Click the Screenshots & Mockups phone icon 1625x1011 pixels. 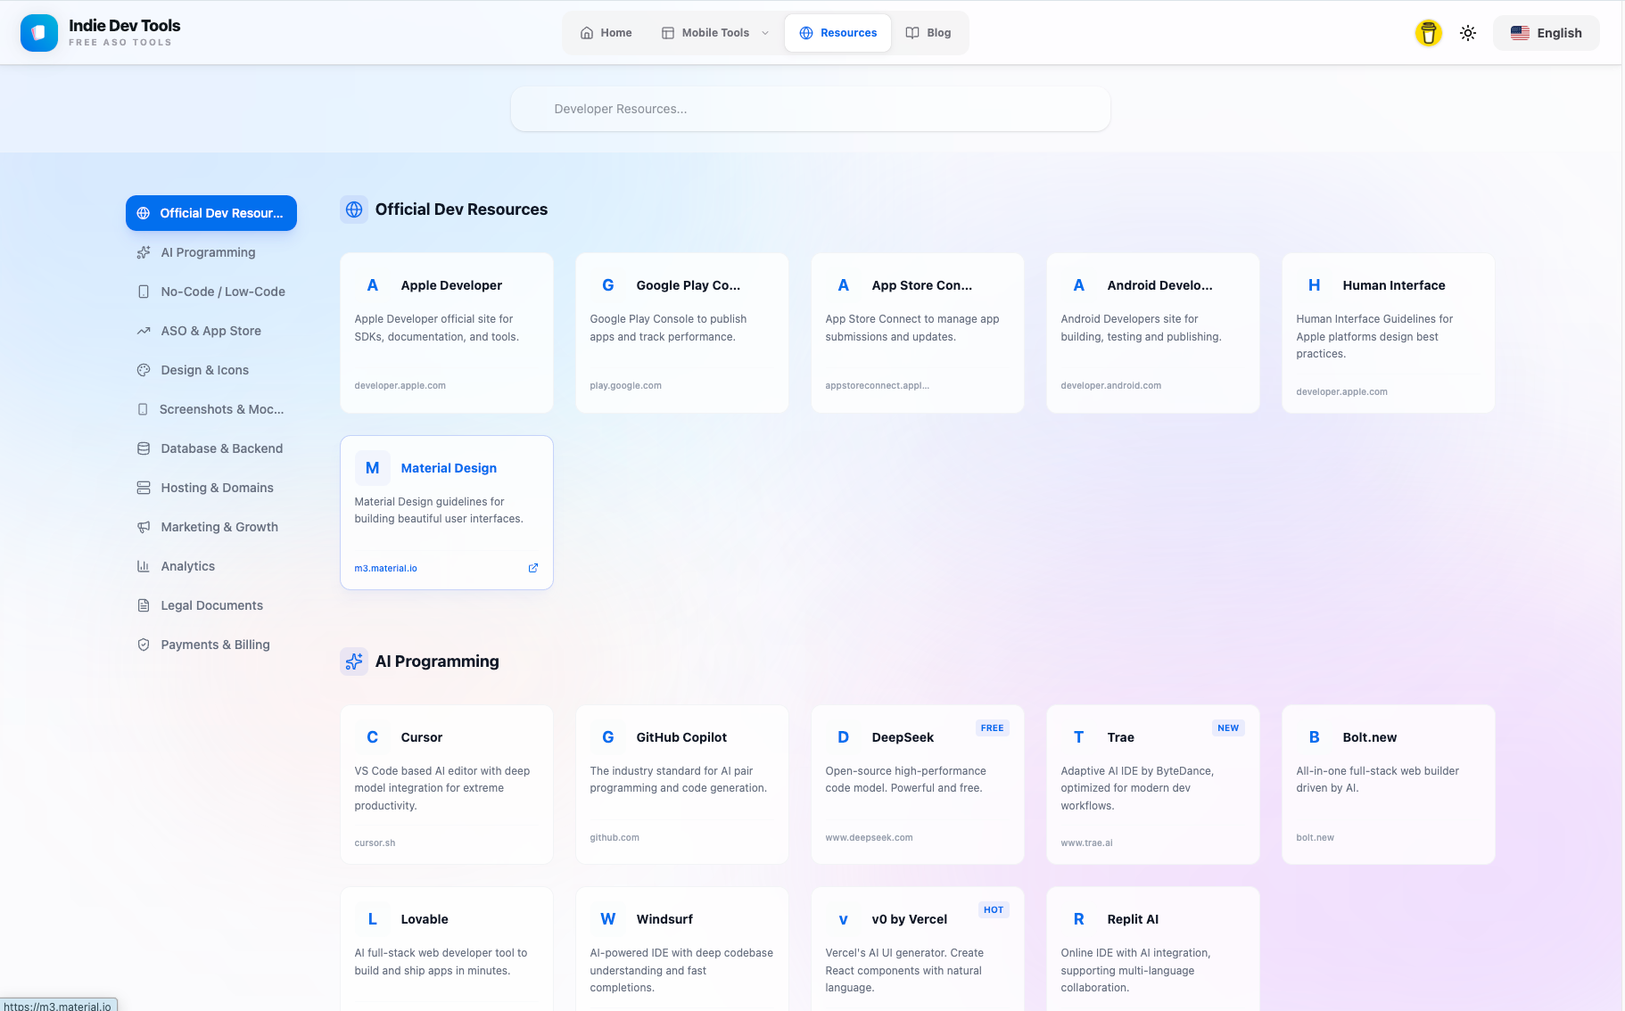point(144,409)
